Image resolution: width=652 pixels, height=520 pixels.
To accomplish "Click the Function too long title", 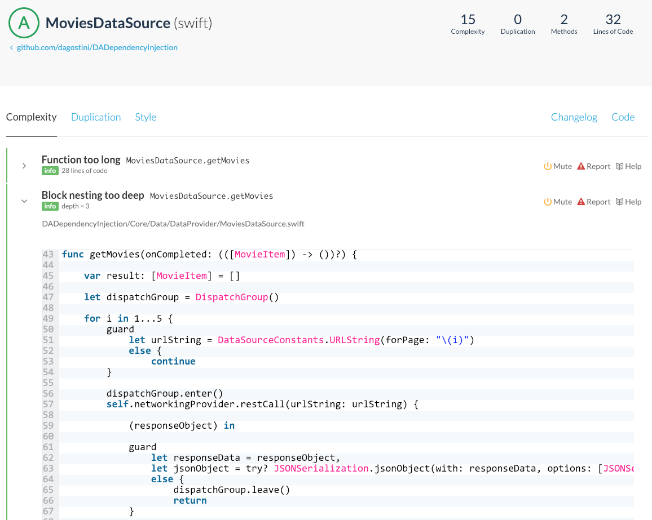I will (81, 160).
